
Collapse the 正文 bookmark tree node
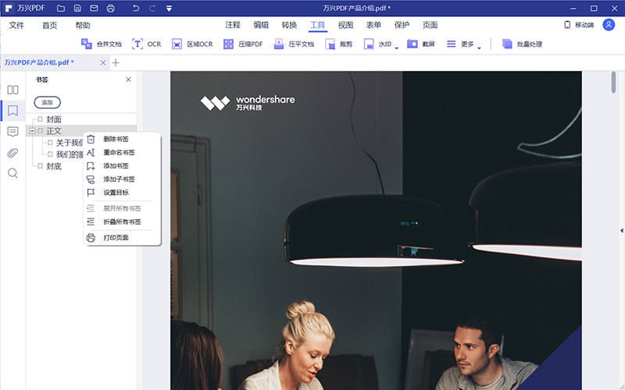click(32, 131)
